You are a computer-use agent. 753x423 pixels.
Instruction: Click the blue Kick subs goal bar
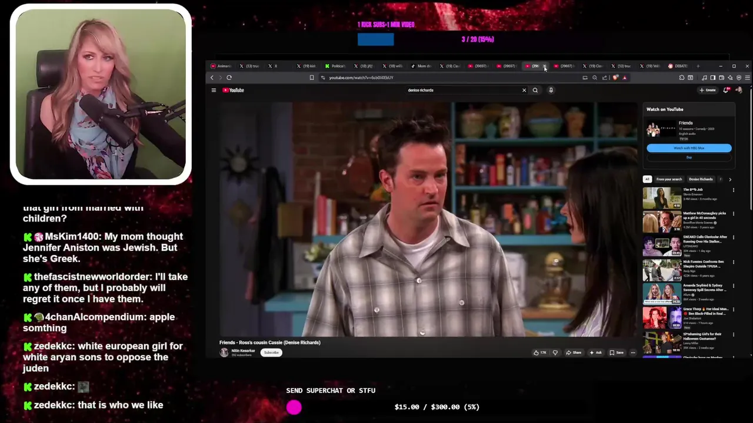tap(376, 39)
